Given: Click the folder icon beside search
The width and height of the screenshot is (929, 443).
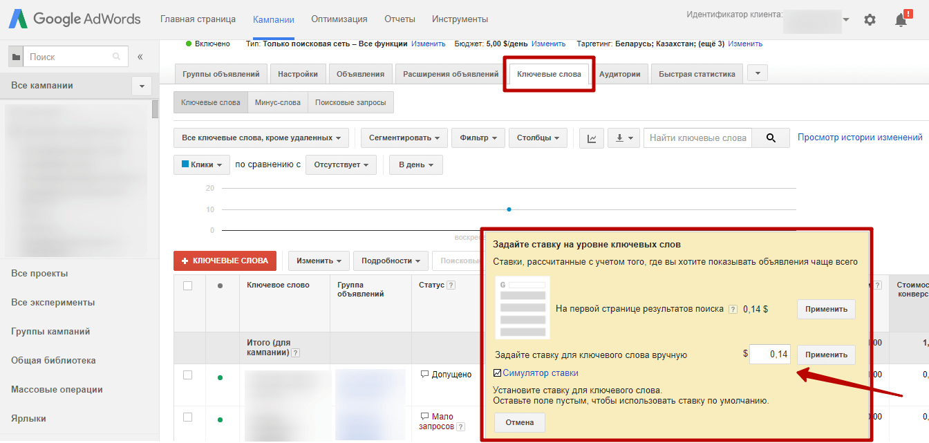Looking at the screenshot, I should [15, 57].
